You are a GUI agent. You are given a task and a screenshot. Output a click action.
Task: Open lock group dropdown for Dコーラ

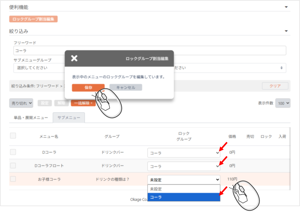click(x=184, y=153)
